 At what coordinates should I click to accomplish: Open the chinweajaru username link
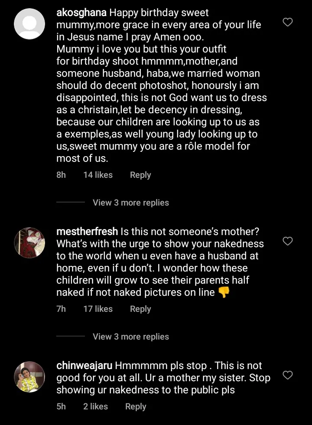click(x=84, y=366)
